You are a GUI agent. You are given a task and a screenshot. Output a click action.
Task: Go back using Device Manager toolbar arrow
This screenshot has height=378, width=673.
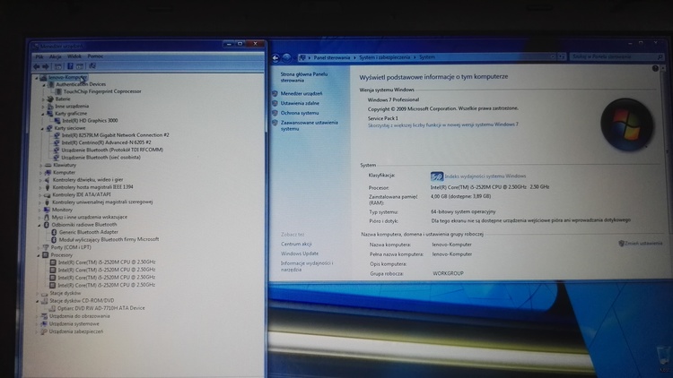point(37,66)
